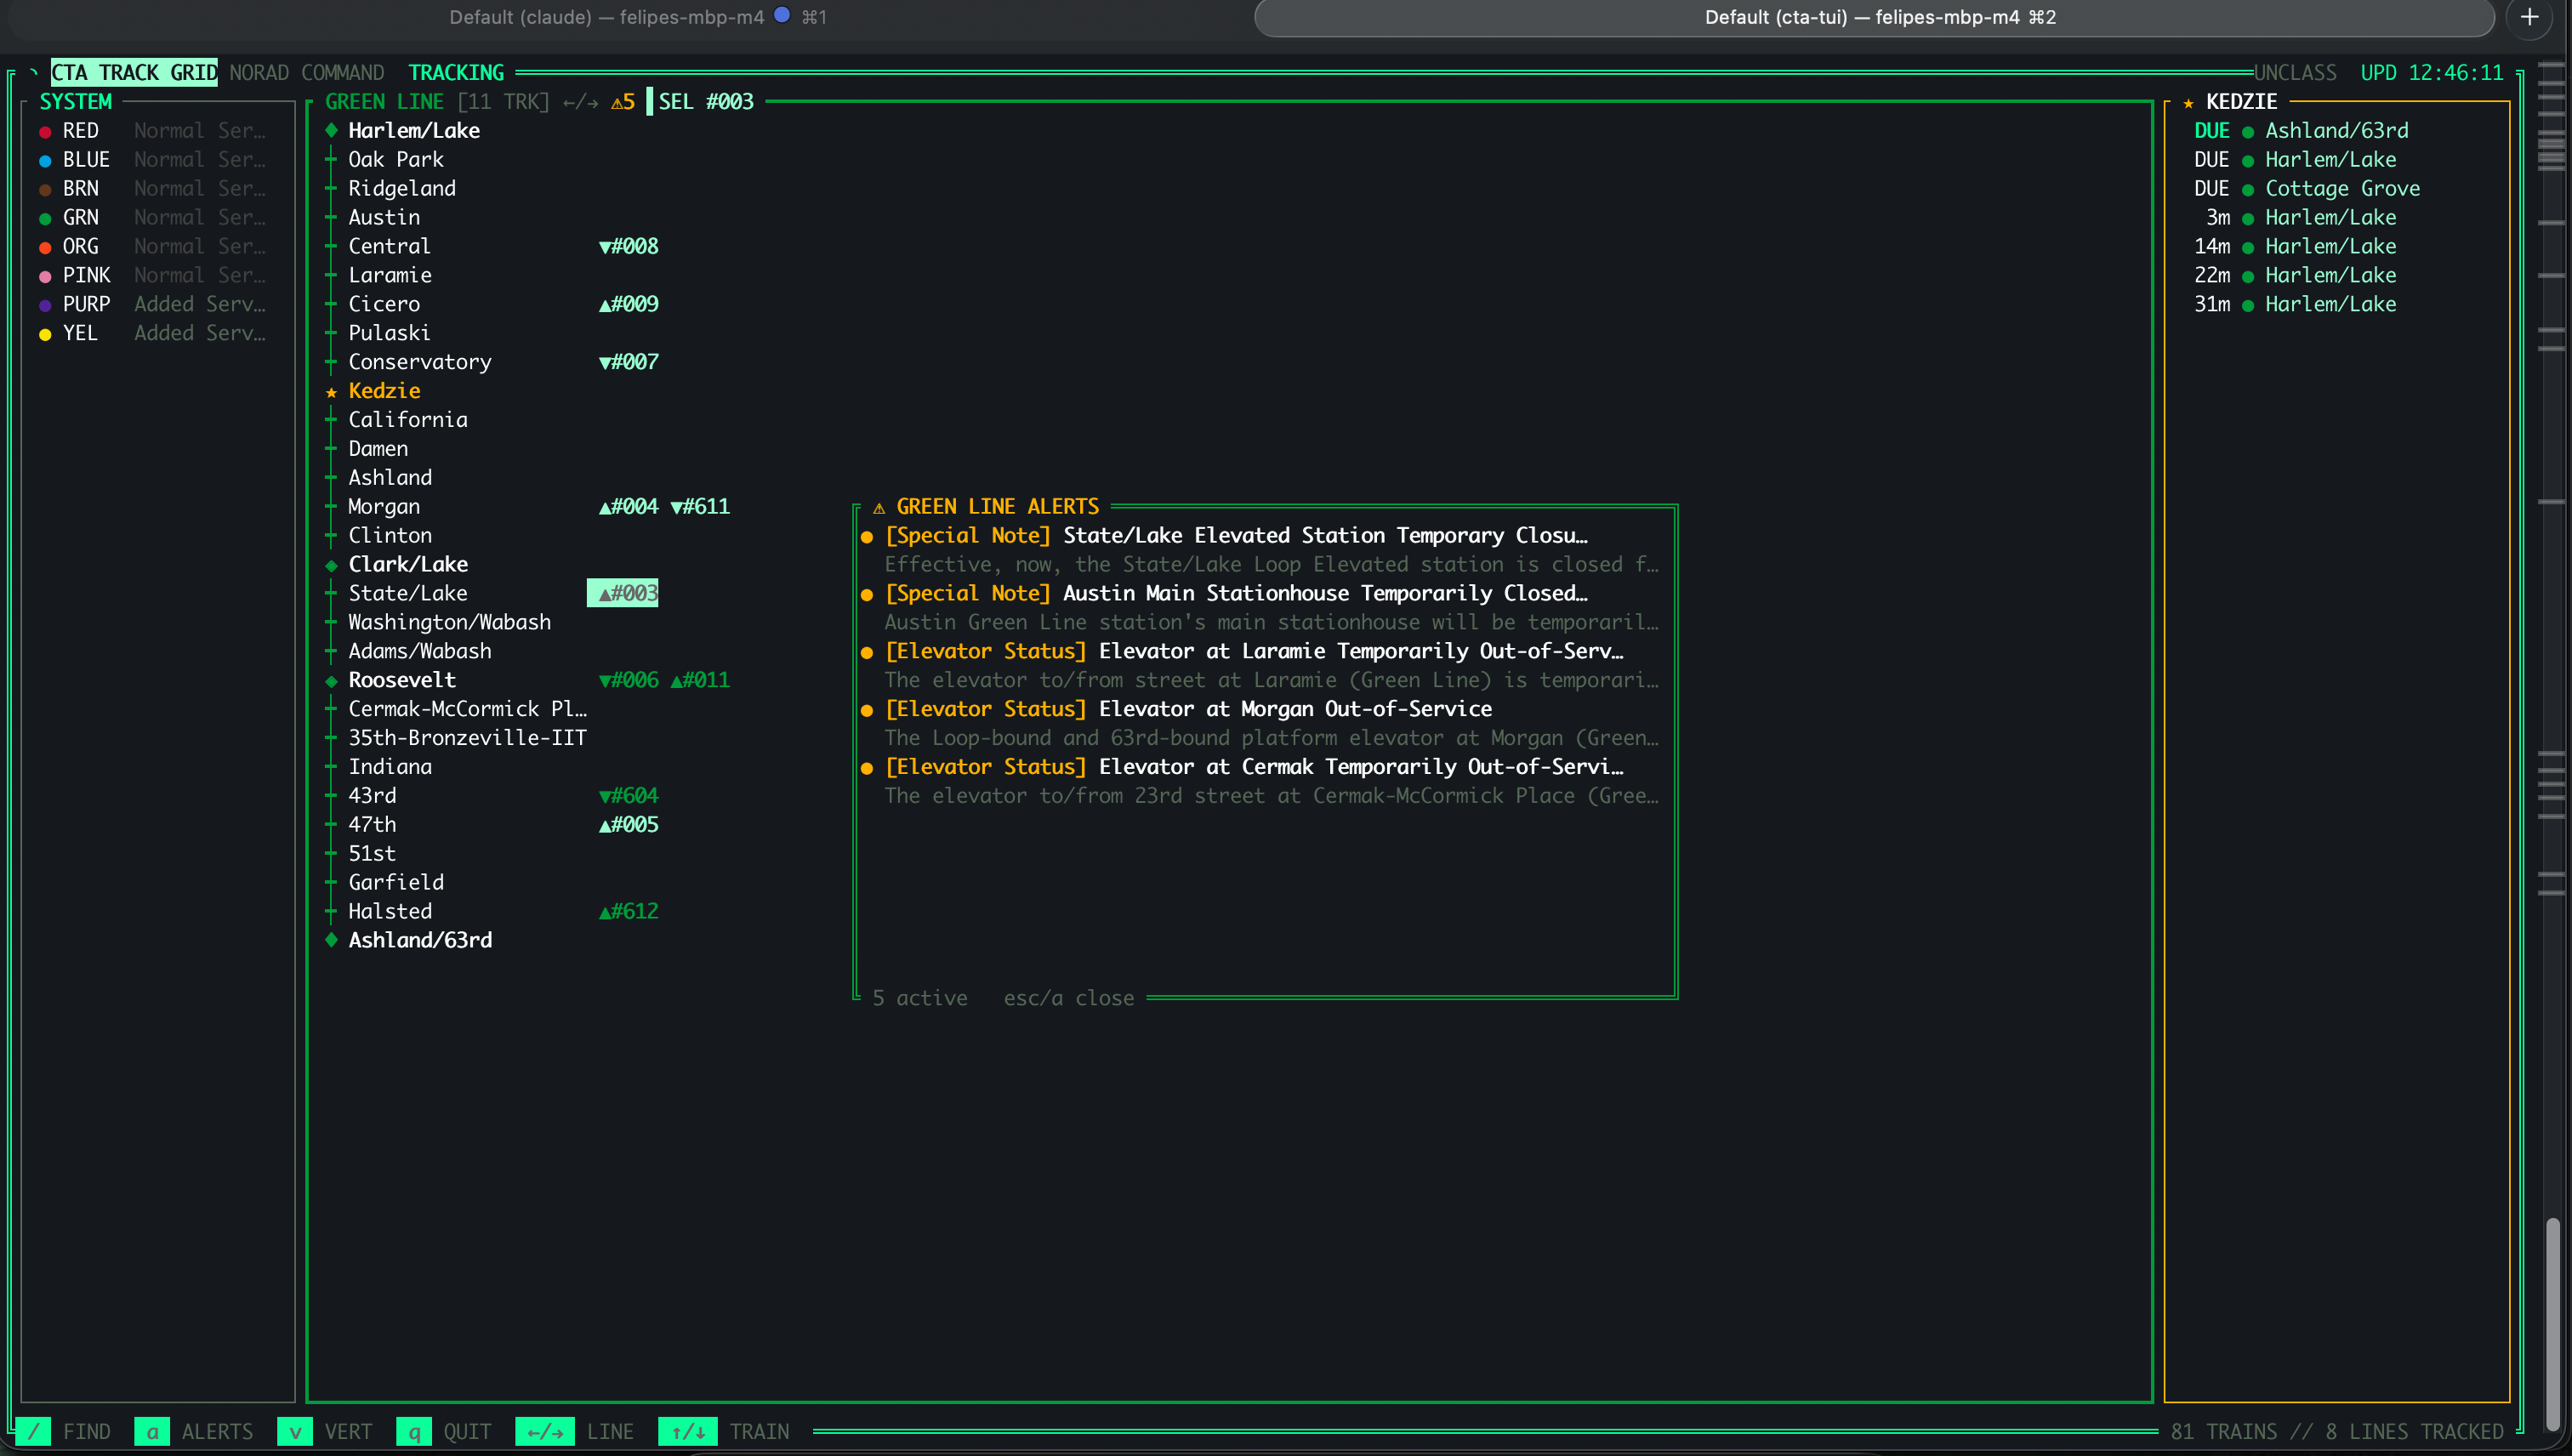Viewport: 2572px width, 1456px height.
Task: Click train marker #007 at Conservatory
Action: [x=629, y=362]
